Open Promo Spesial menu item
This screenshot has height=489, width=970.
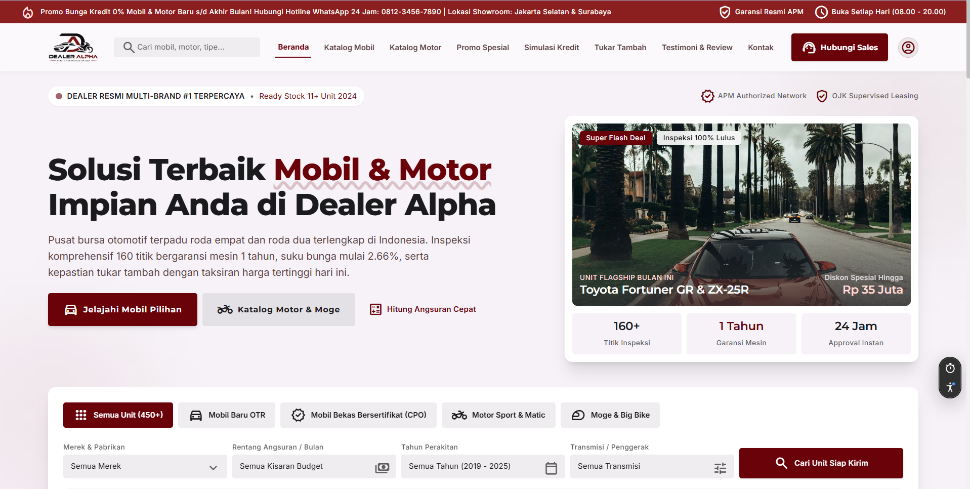(x=483, y=48)
